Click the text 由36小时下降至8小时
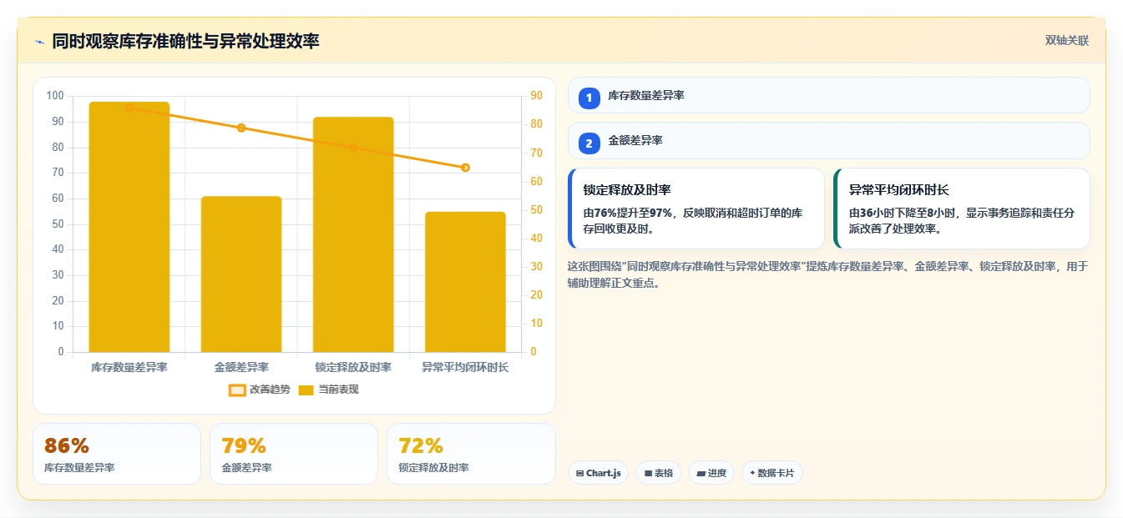 tap(904, 214)
